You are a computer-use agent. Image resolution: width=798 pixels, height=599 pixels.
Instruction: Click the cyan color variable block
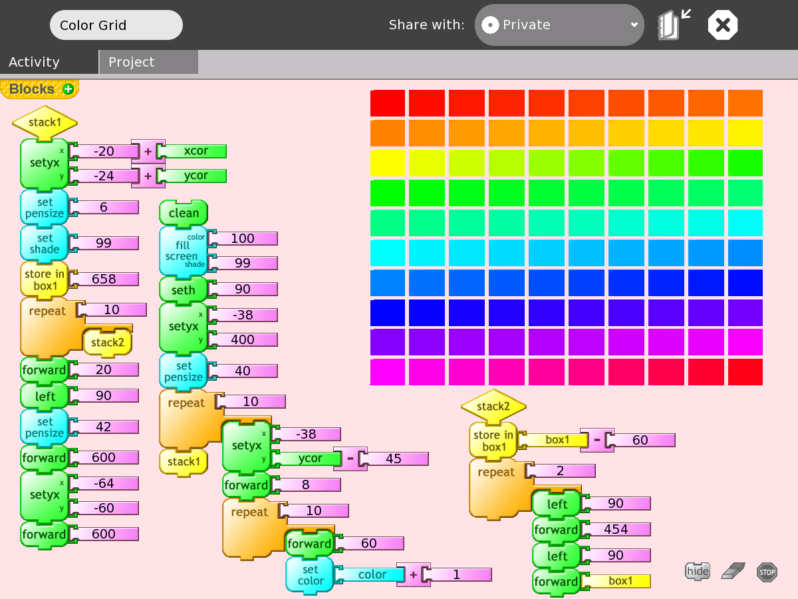(371, 574)
